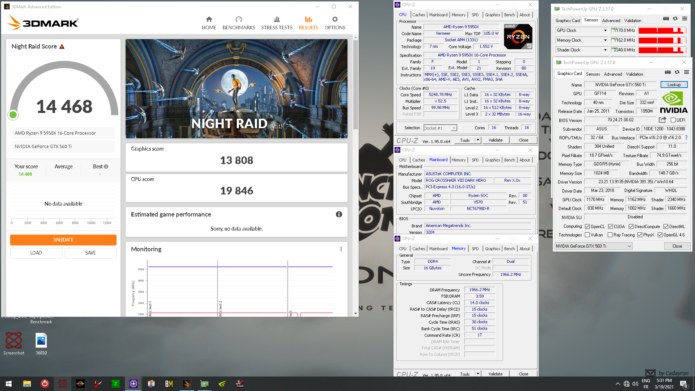Toggle DirectML checkbox in GPU-Z
Screen dimensions: 695x391
pos(666,227)
